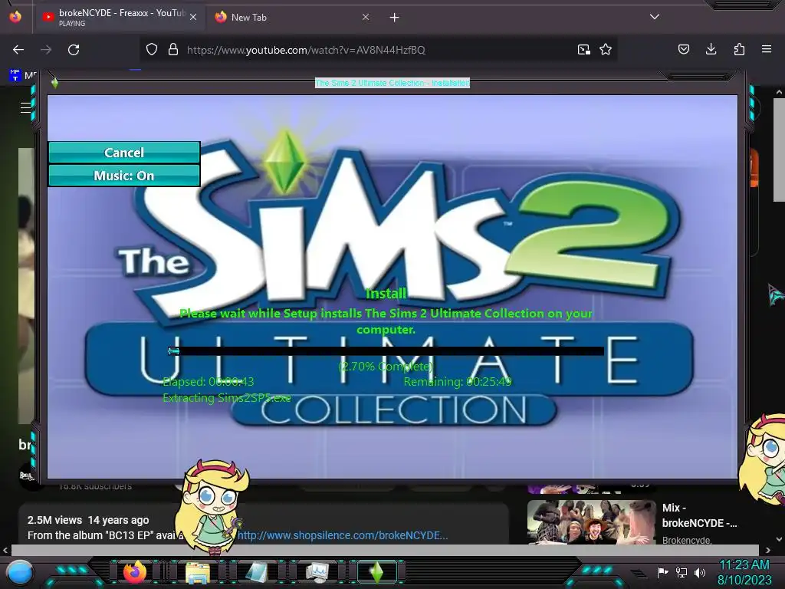This screenshot has width=785, height=589.
Task: Open the site security padlock info
Action: [x=173, y=50]
